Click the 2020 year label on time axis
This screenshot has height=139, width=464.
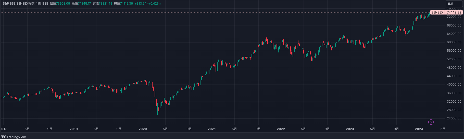point(143,129)
